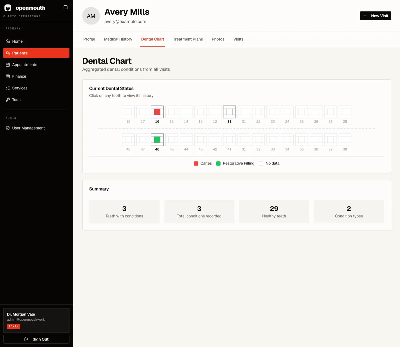Select tooth 17 in the chart
The width and height of the screenshot is (400, 347).
(x=143, y=112)
